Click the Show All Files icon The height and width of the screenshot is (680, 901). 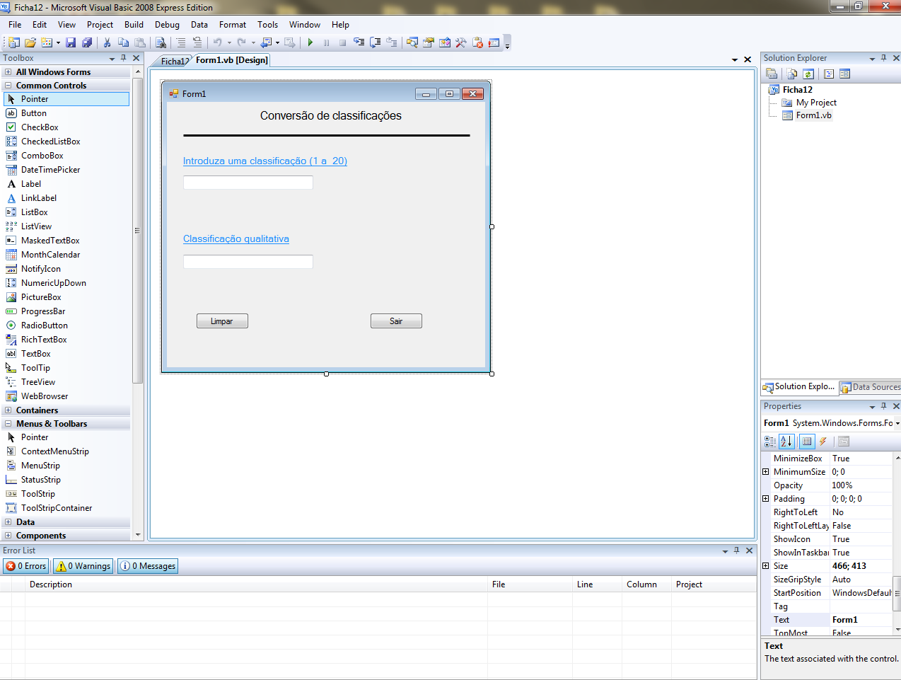click(x=792, y=74)
